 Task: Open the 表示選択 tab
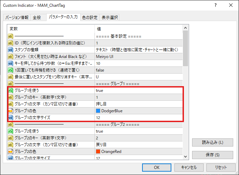(x=110, y=18)
